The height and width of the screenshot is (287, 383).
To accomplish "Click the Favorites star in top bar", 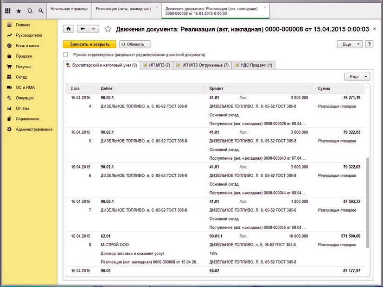I will 19,10.
